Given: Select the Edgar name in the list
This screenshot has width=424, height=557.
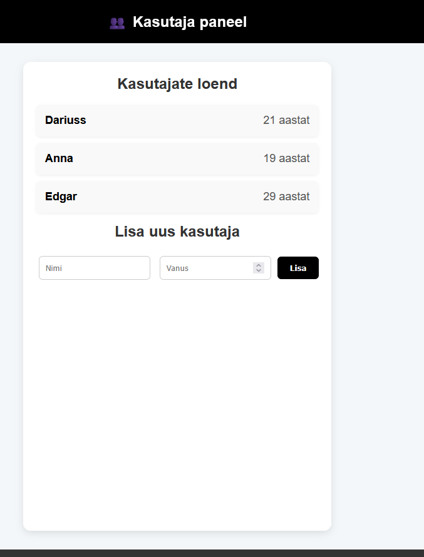Looking at the screenshot, I should pyautogui.click(x=61, y=197).
